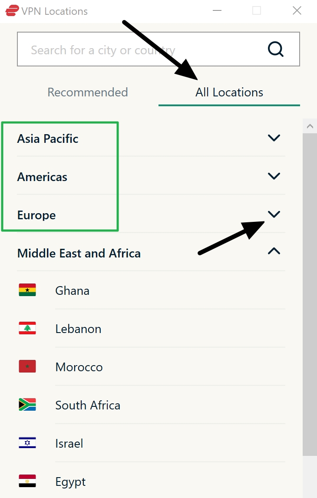
Task: Click the city or country search field
Action: pyautogui.click(x=130, y=49)
